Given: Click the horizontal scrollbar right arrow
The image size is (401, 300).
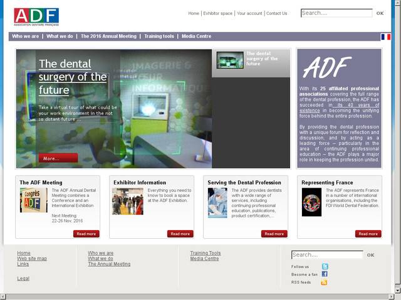Looking at the screenshot, I should pyautogui.click(x=392, y=297).
